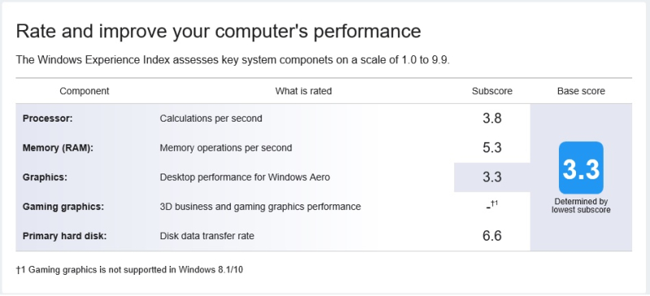Click the highlighted Graphics subscore 3.3
This screenshot has width=650, height=296.
click(492, 177)
